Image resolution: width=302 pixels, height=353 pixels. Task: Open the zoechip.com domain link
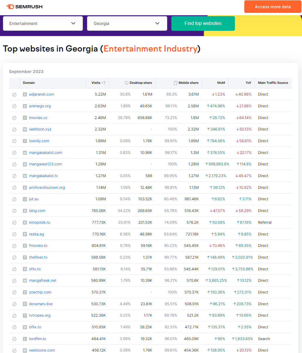coord(40,292)
